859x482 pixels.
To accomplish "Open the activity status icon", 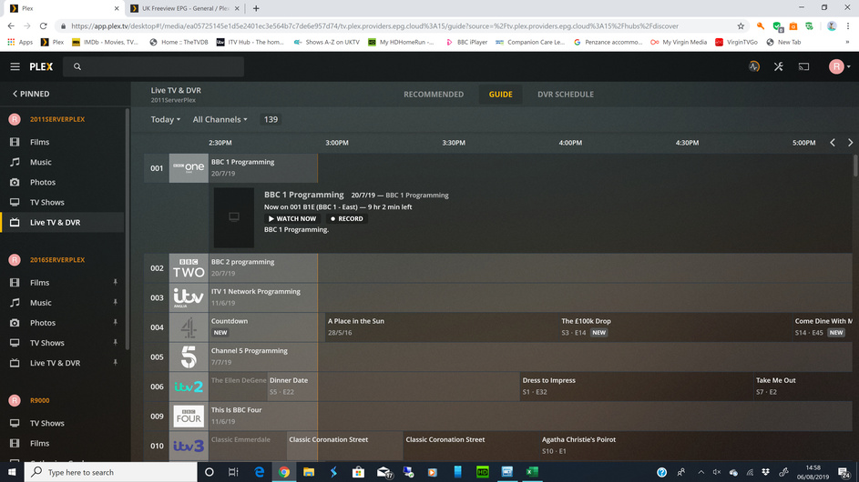I will point(754,66).
